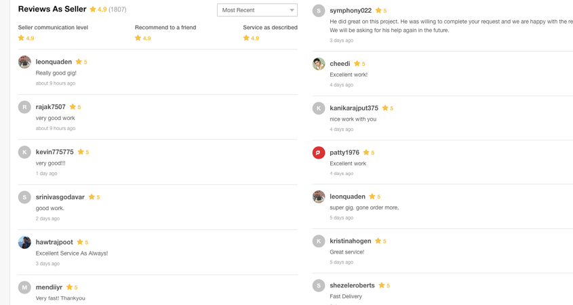This screenshot has height=305, width=573.
Task: Click kevin775775's gray K avatar
Action: coord(24,152)
